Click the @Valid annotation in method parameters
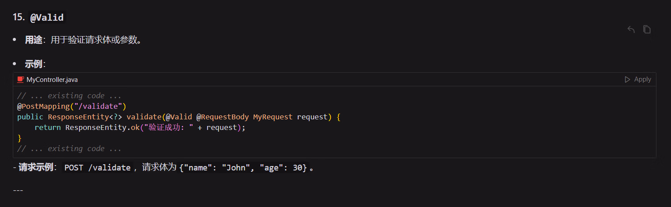The height and width of the screenshot is (207, 671). 179,117
